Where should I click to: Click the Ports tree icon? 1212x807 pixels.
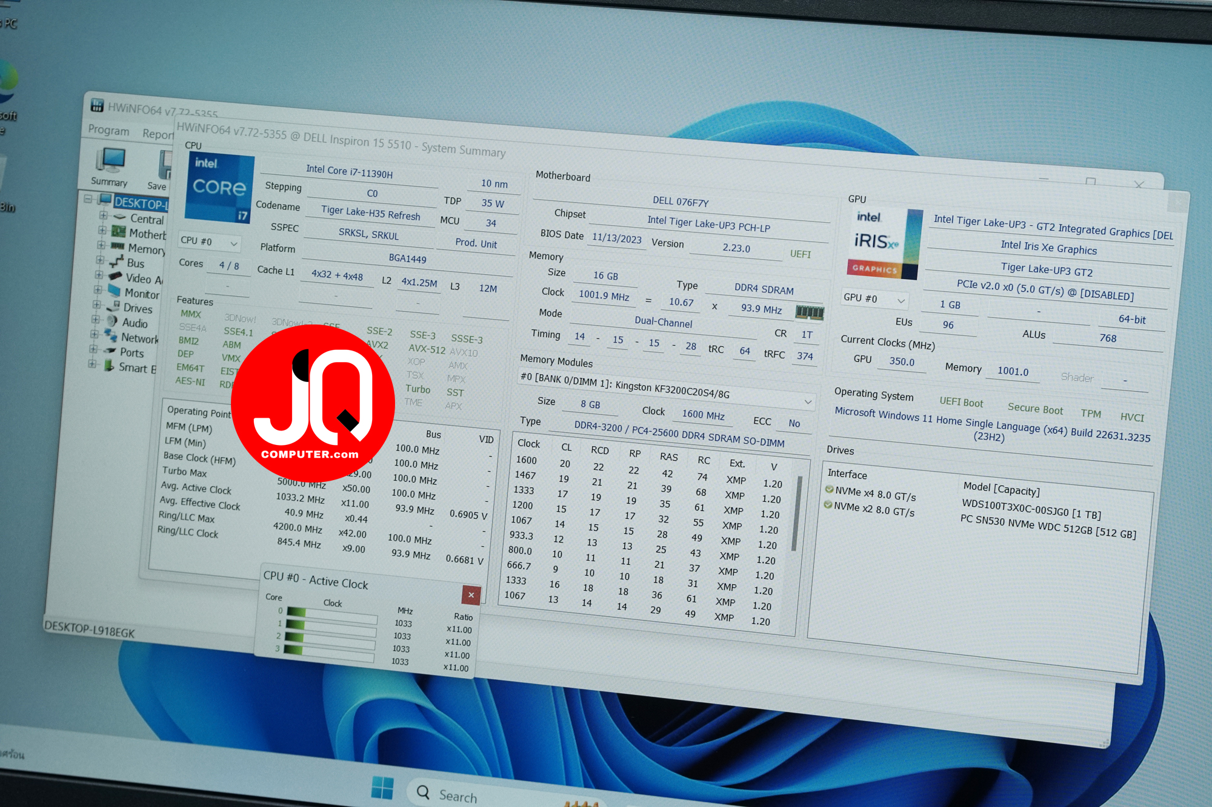coord(110,351)
